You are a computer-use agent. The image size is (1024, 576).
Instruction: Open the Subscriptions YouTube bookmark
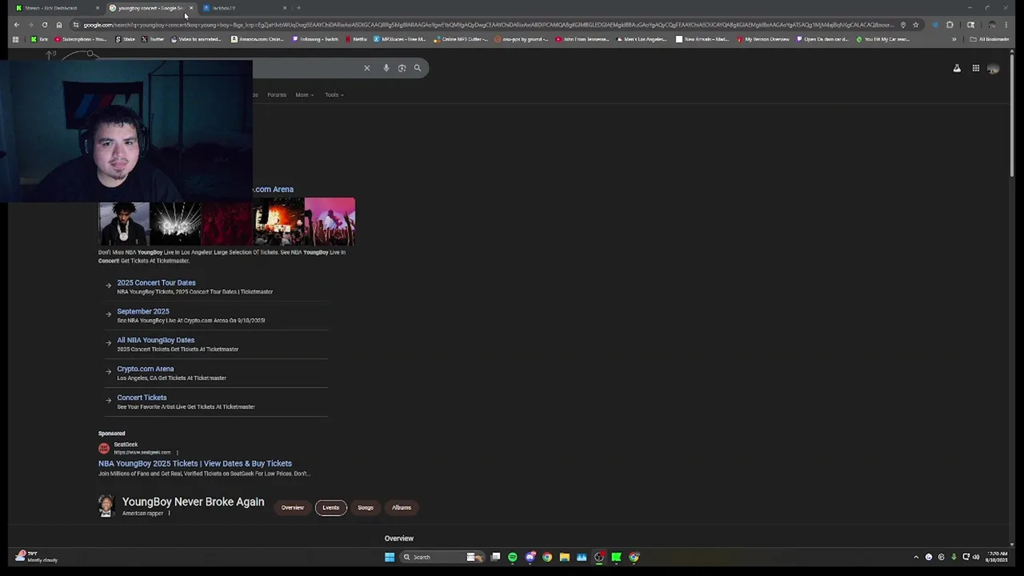[81, 39]
